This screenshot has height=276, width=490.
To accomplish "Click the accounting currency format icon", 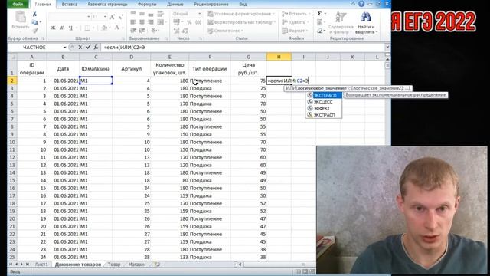I will (x=176, y=22).
